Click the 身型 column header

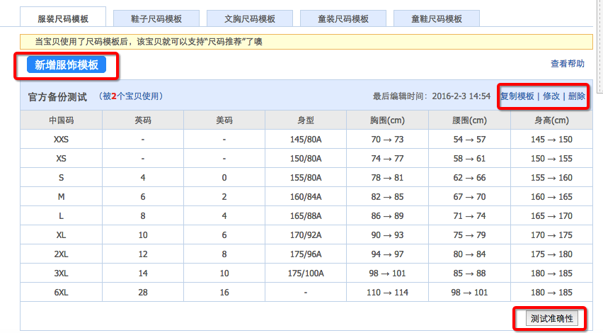[x=306, y=120]
